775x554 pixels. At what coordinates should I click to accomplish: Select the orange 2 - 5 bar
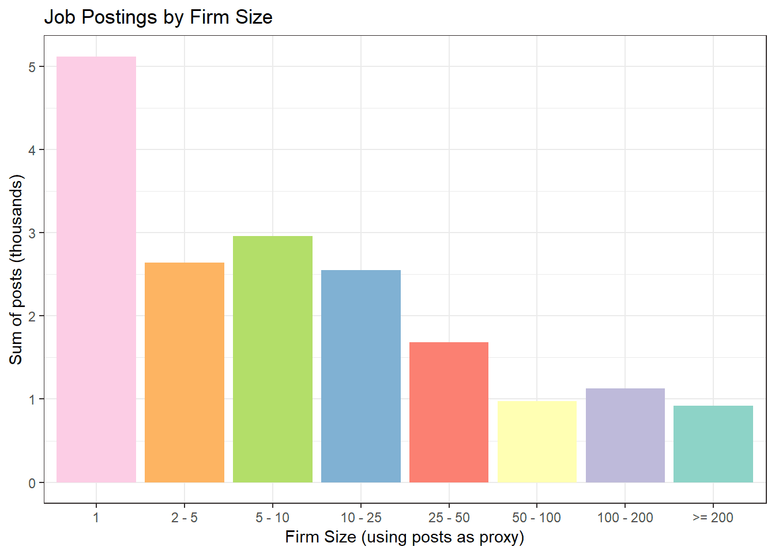point(185,372)
